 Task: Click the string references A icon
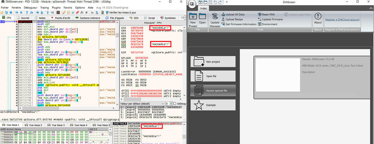[92, 12]
